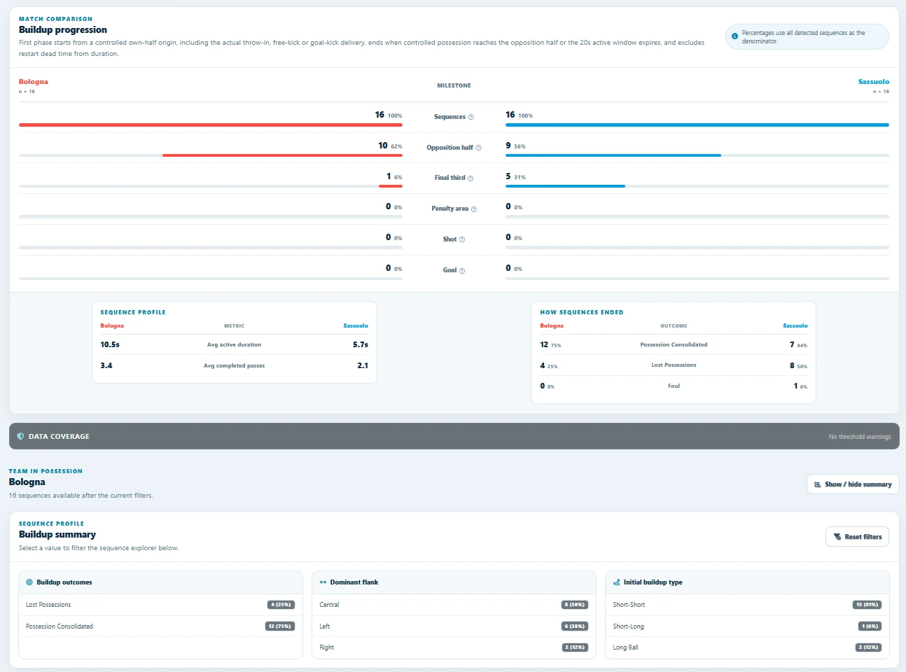Click Sassuolo's 5.7s average active duration value
Image resolution: width=906 pixels, height=672 pixels.
tap(361, 344)
